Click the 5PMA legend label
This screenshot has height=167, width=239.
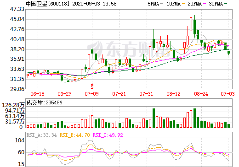point(153,4)
